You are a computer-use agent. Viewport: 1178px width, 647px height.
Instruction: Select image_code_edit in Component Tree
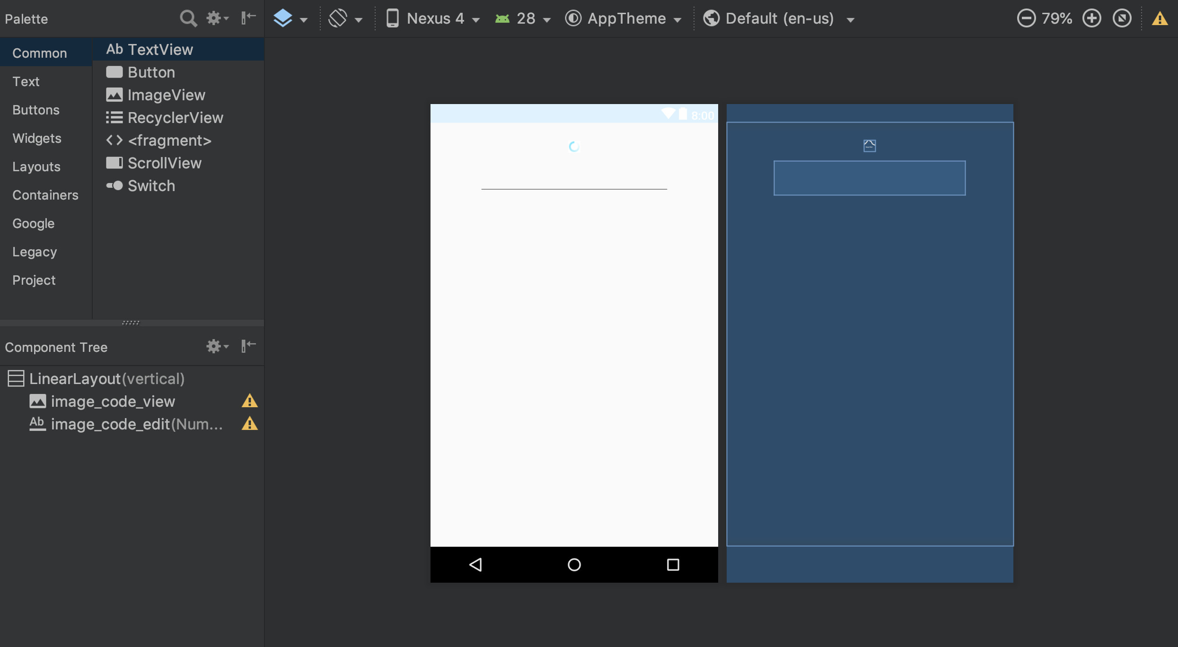click(132, 424)
